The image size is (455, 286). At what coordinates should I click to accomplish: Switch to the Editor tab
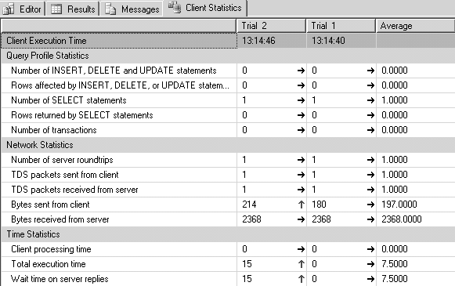[23, 9]
